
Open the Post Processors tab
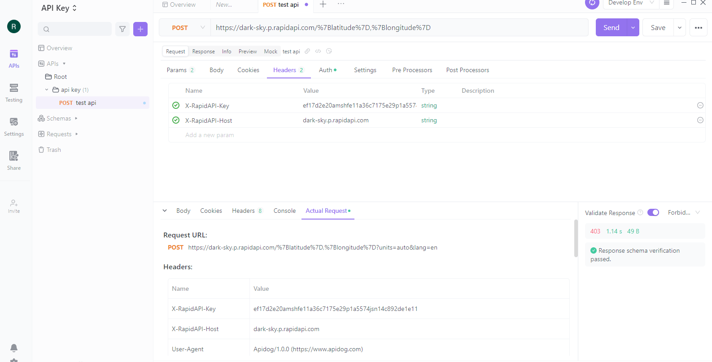pyautogui.click(x=468, y=70)
